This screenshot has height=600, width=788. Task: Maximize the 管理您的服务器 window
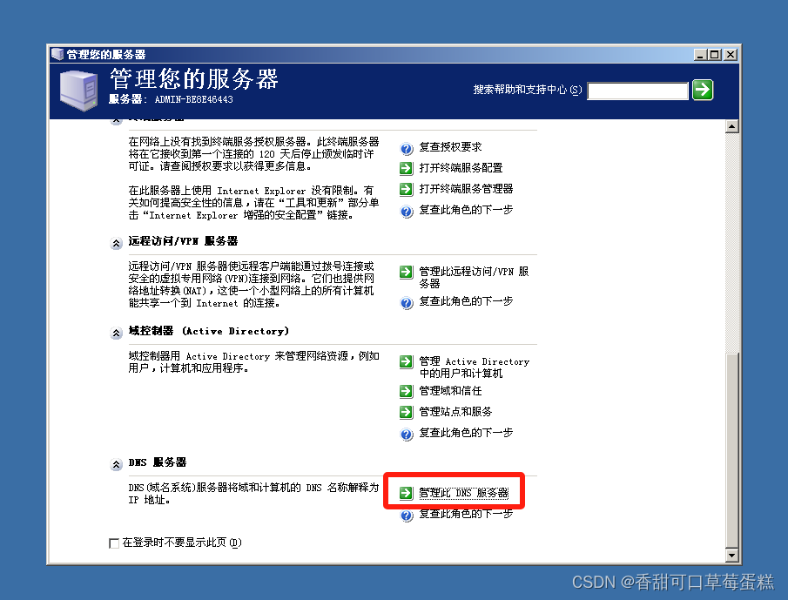pyautogui.click(x=715, y=54)
